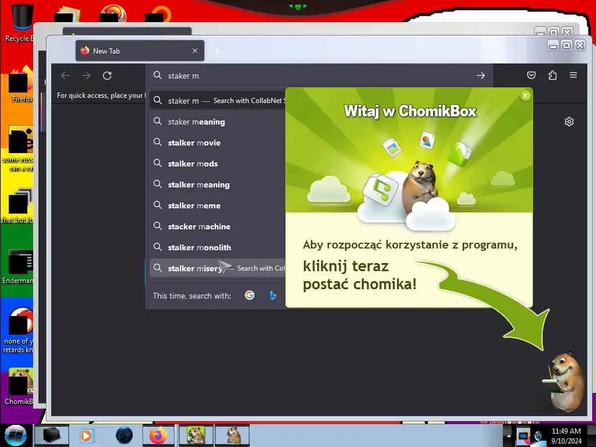Open the Pocket save icon

coord(531,75)
